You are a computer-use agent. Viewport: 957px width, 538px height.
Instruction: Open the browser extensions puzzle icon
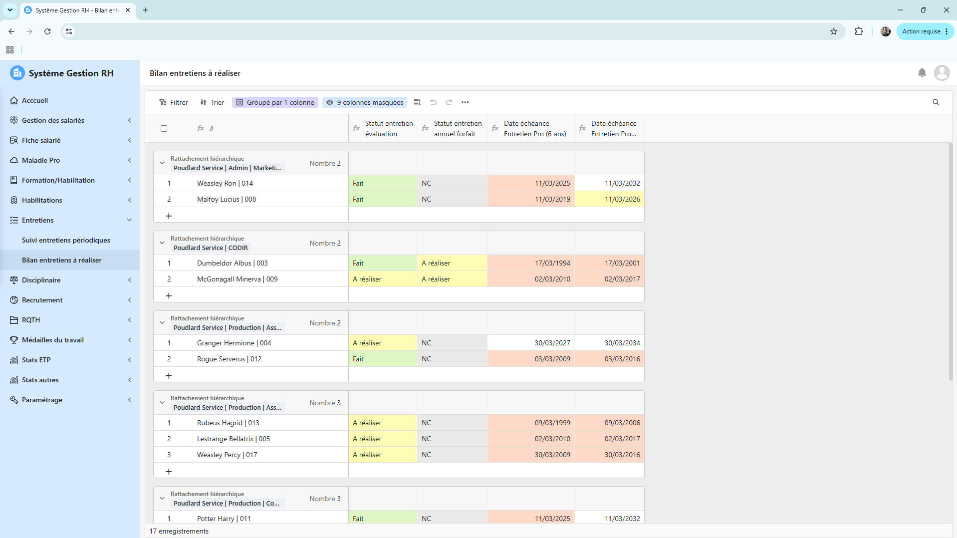pos(859,31)
